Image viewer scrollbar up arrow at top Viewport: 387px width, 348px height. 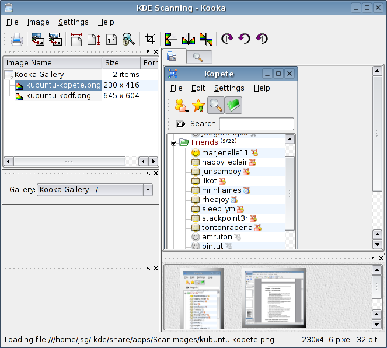[x=377, y=71]
